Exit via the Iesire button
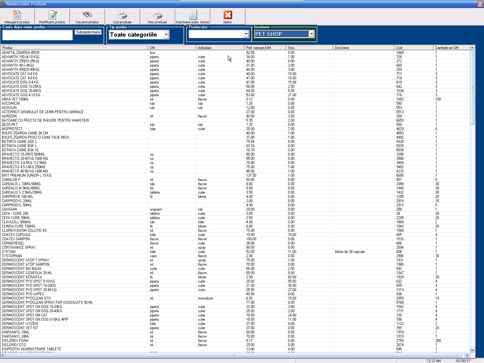The width and height of the screenshot is (484, 363). click(228, 17)
